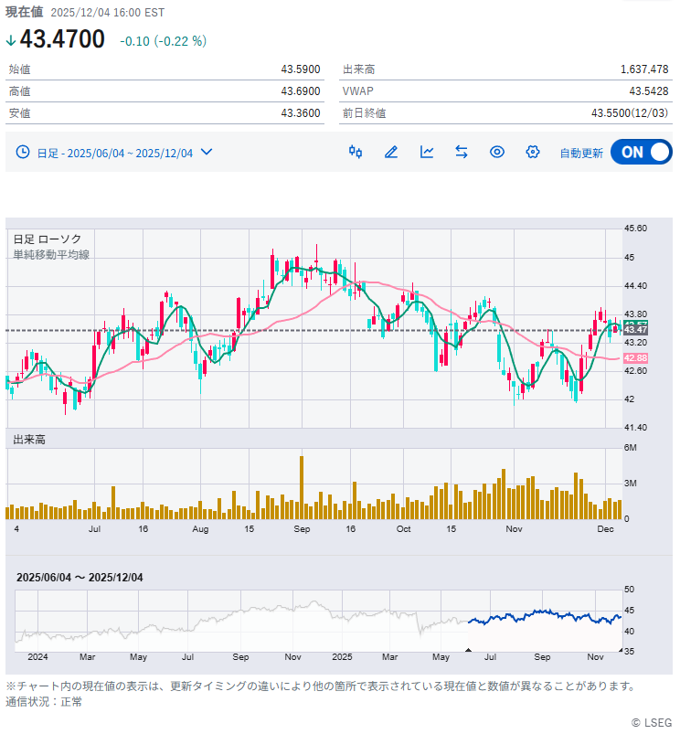Click the pink 42.88 moving average price tag

(635, 357)
